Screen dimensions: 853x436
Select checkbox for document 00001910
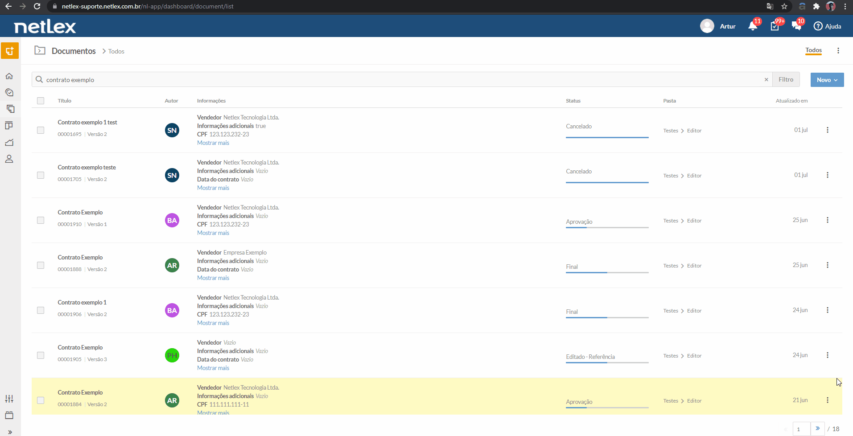click(41, 220)
